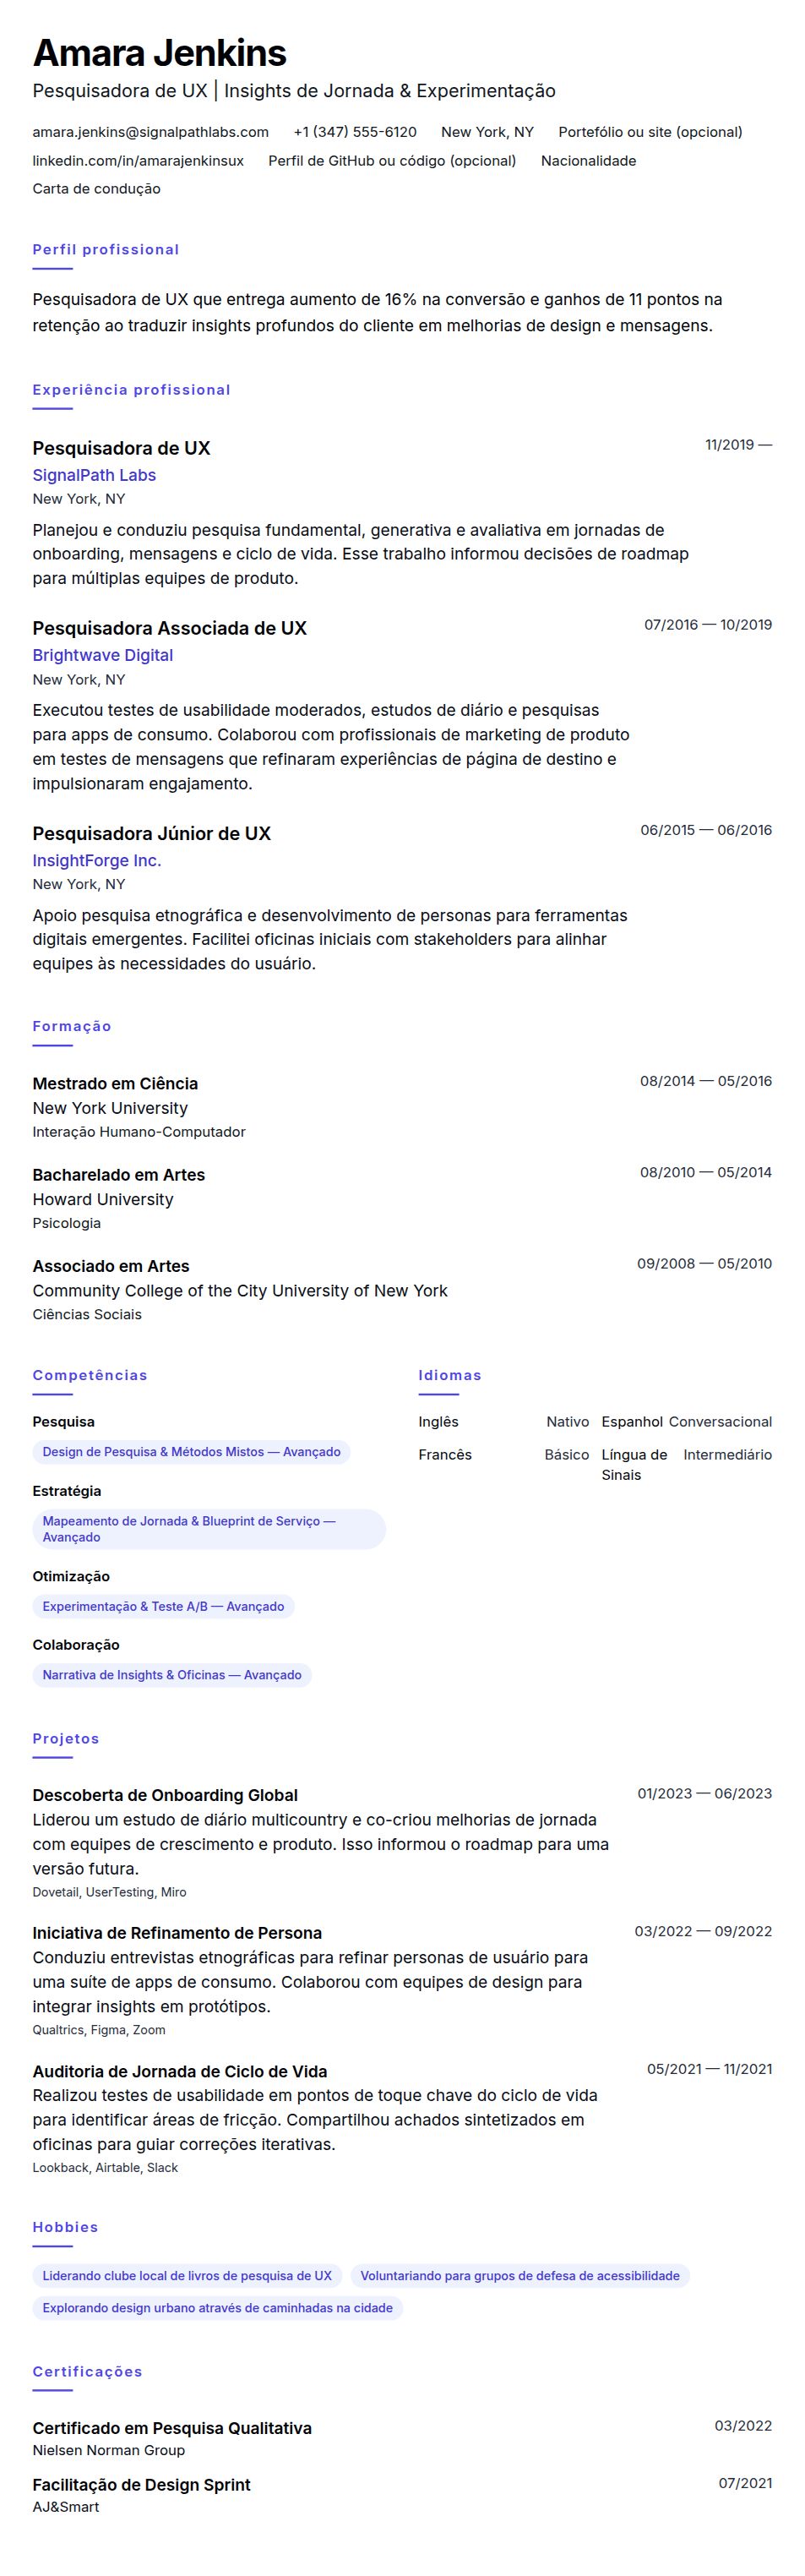The width and height of the screenshot is (805, 2576).
Task: Select the Associado em Artes entry
Action: point(111,1266)
